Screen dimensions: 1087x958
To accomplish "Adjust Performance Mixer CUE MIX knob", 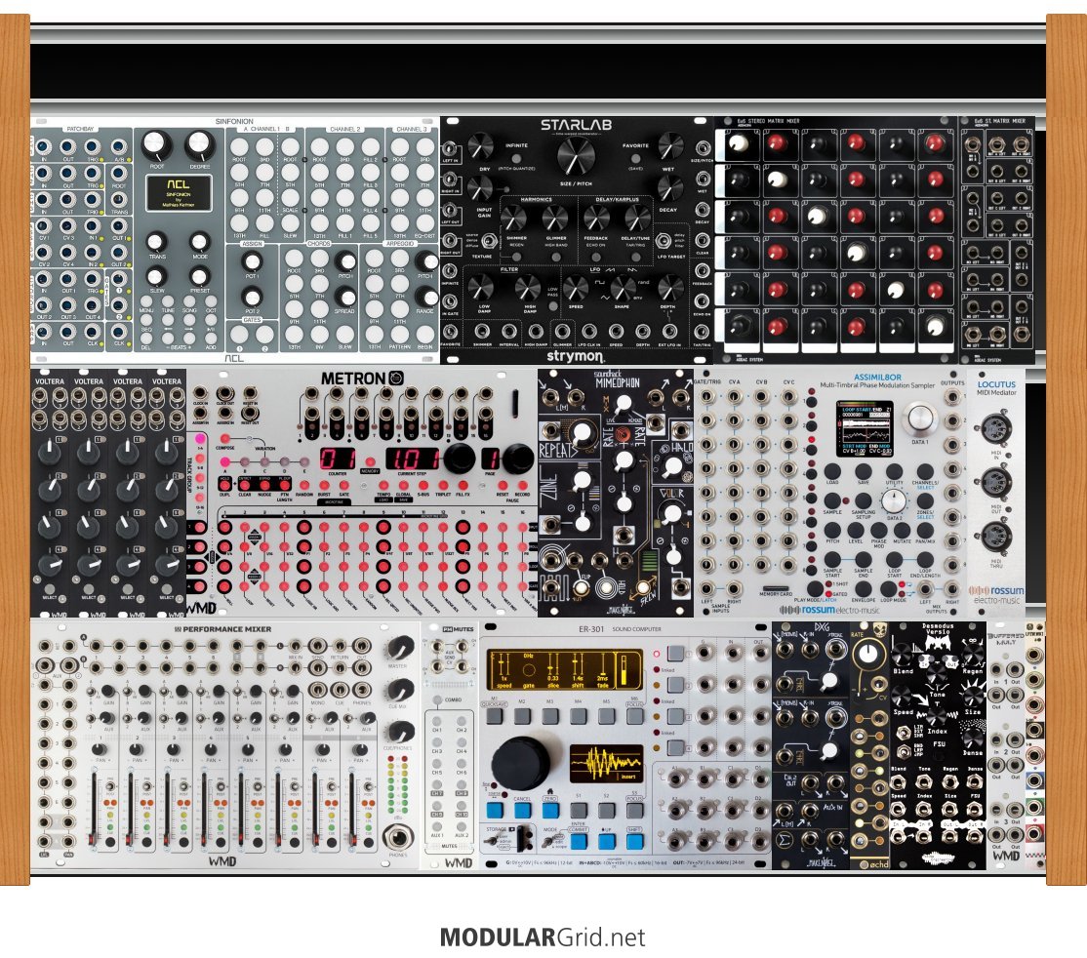I will (399, 690).
